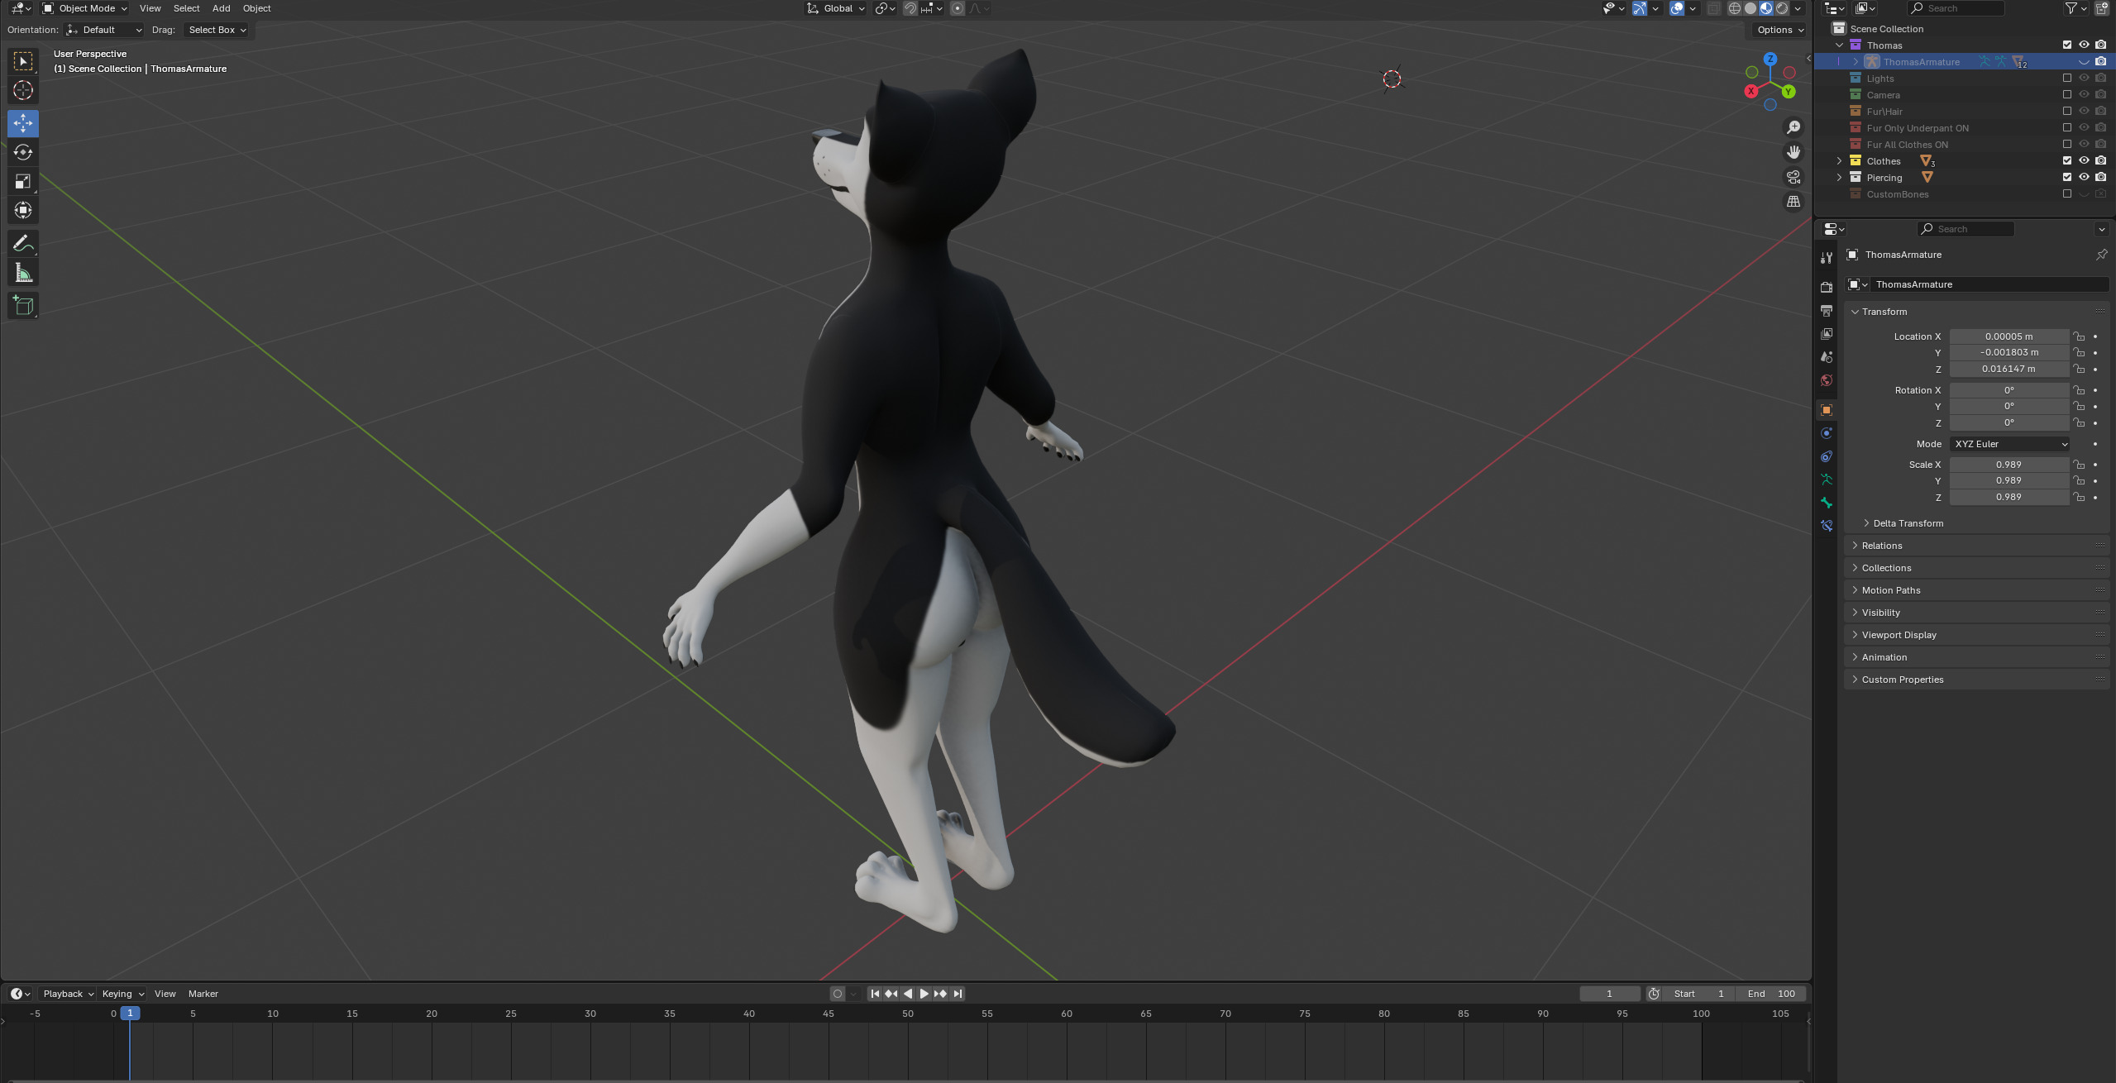This screenshot has width=2116, height=1083.
Task: Switch to wireframe viewport shading
Action: (x=1735, y=8)
